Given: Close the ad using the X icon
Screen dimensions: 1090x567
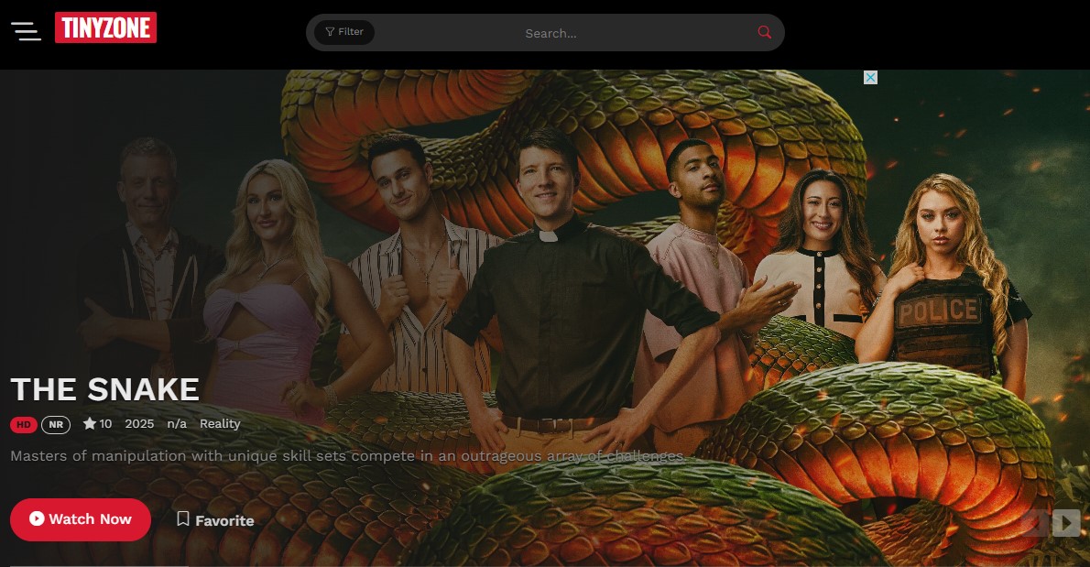Looking at the screenshot, I should coord(870,78).
